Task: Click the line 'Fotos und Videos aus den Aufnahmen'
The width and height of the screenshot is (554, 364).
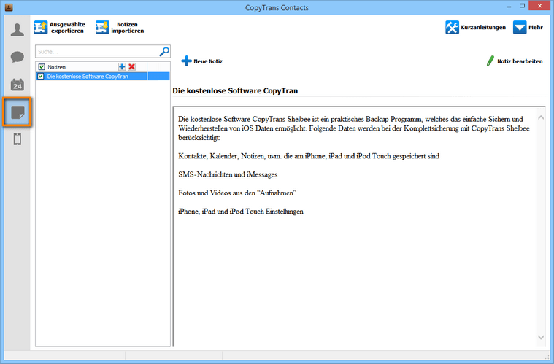Action: [x=237, y=193]
